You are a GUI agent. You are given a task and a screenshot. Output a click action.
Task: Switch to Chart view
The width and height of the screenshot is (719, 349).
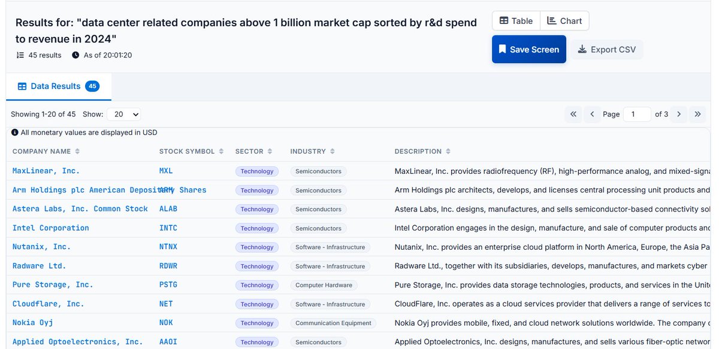564,21
